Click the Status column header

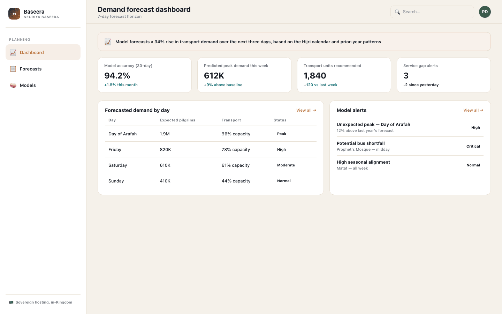coord(280,120)
